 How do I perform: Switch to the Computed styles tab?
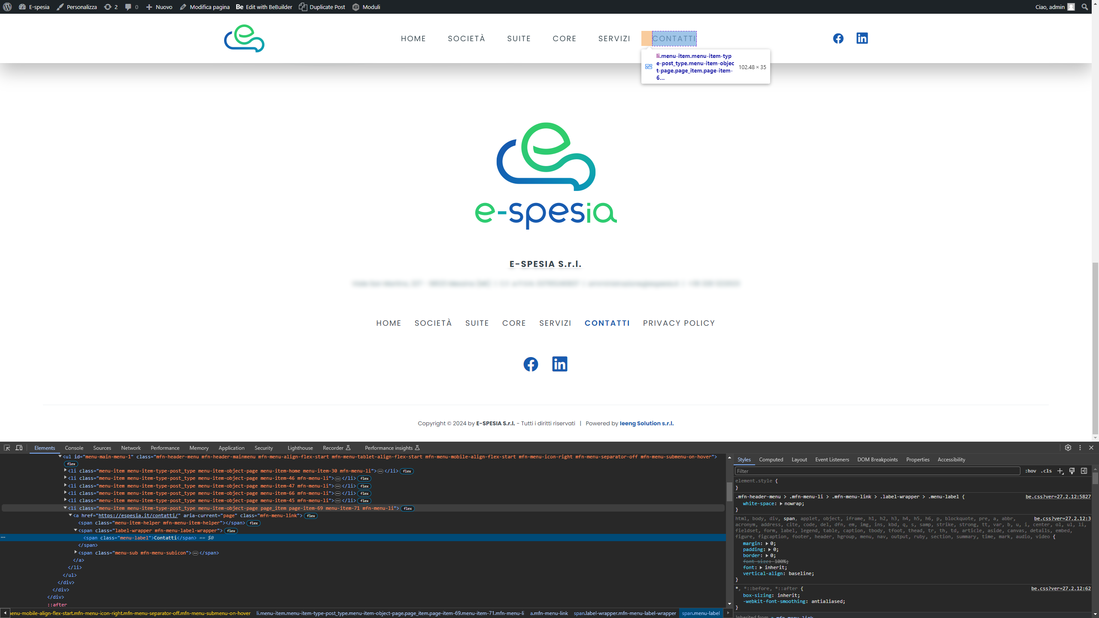(771, 459)
